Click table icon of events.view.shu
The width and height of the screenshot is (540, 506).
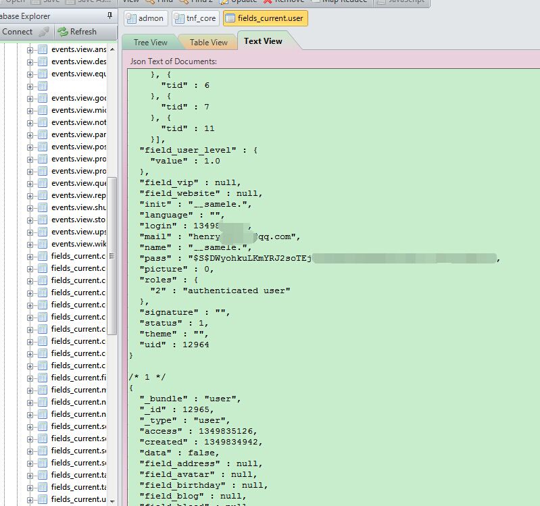tap(43, 207)
